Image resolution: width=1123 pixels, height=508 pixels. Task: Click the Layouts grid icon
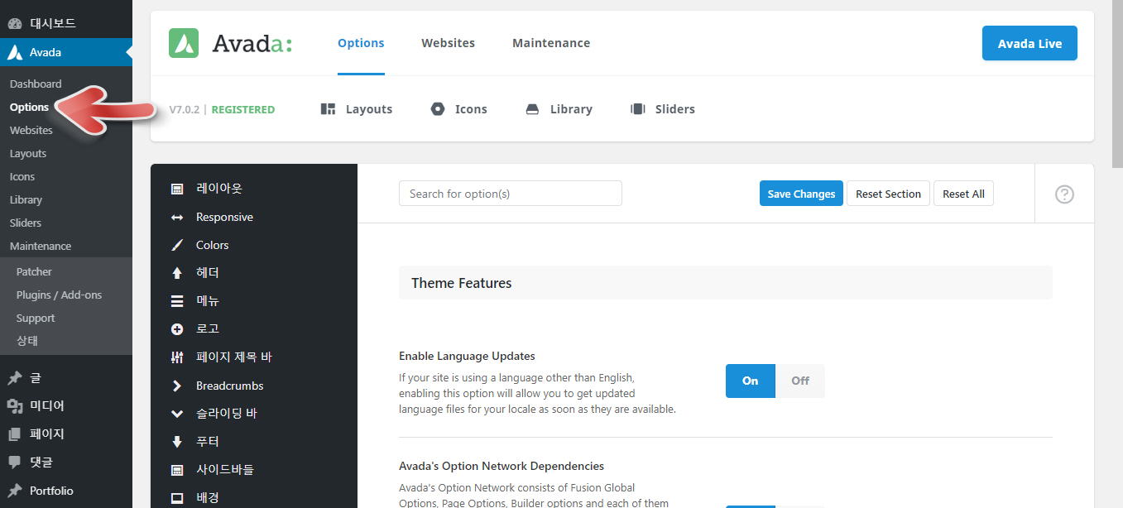tap(328, 109)
